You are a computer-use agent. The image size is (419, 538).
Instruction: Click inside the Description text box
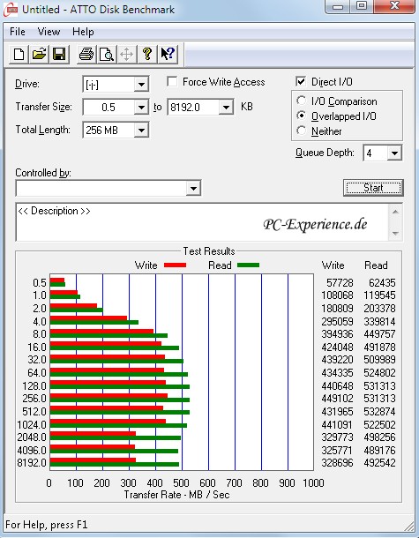(x=202, y=222)
